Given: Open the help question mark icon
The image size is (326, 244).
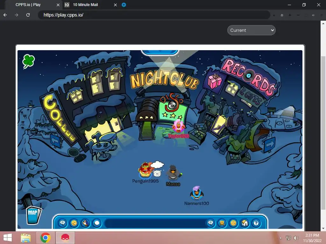Looking at the screenshot, I should 256,223.
